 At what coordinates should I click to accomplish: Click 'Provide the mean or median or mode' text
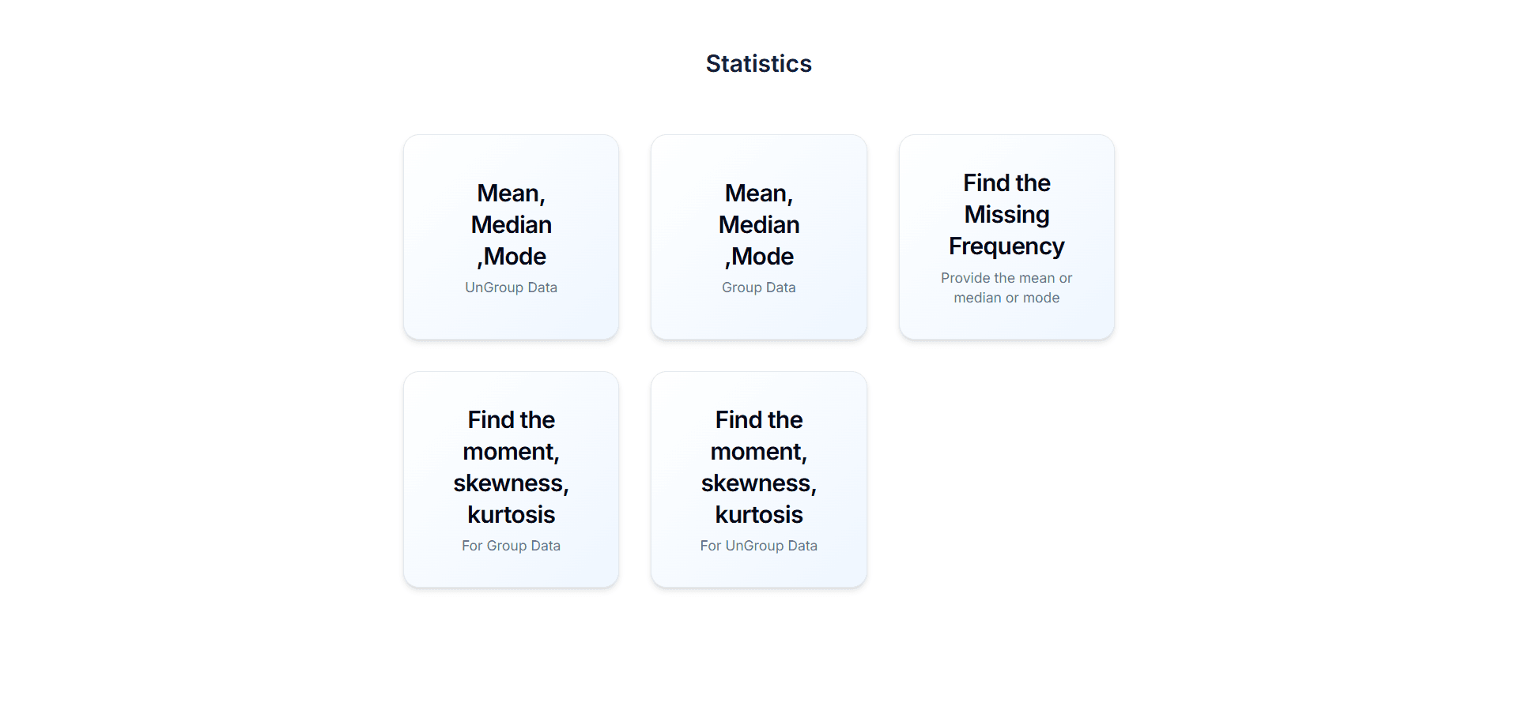pos(1006,287)
